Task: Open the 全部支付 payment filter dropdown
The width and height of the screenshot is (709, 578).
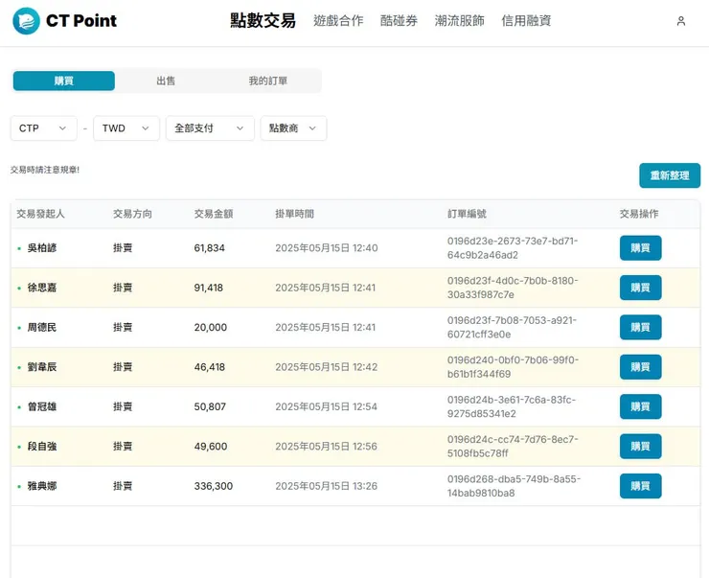Action: (x=210, y=128)
